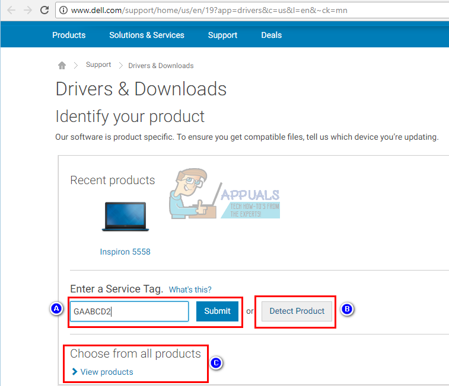Reload the page with refresh icon

pos(44,10)
